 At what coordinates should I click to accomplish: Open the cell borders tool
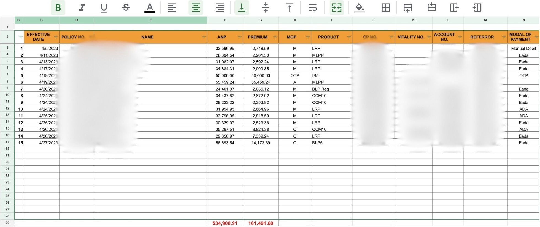click(386, 7)
